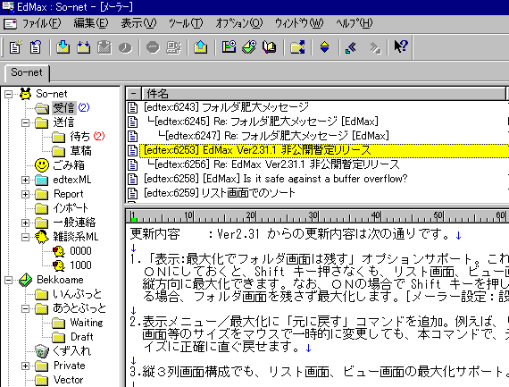Image resolution: width=509 pixels, height=387 pixels.
Task: Open message edtex:6258 buffer overflow
Action: 275,179
